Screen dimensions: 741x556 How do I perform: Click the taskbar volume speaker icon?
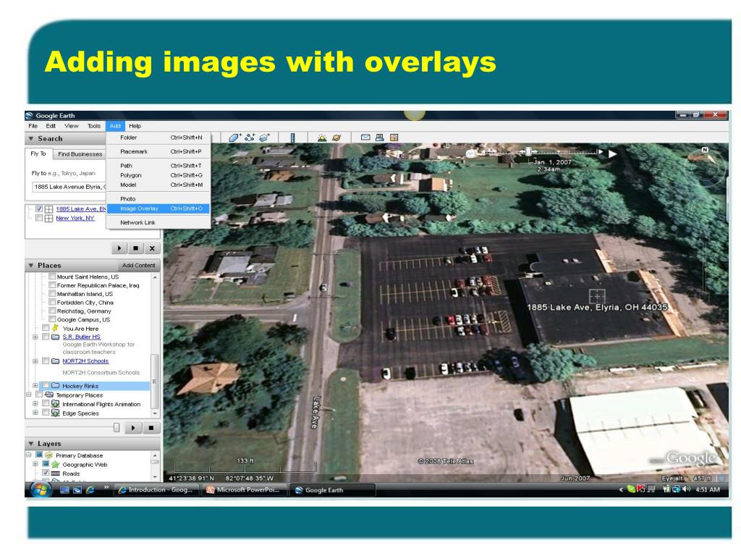(x=687, y=489)
